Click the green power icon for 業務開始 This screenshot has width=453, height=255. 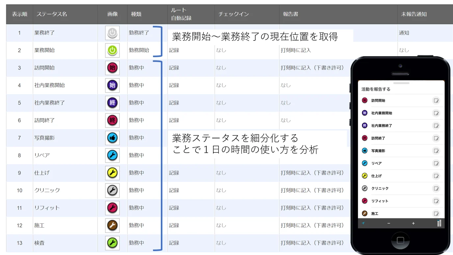pyautogui.click(x=112, y=50)
